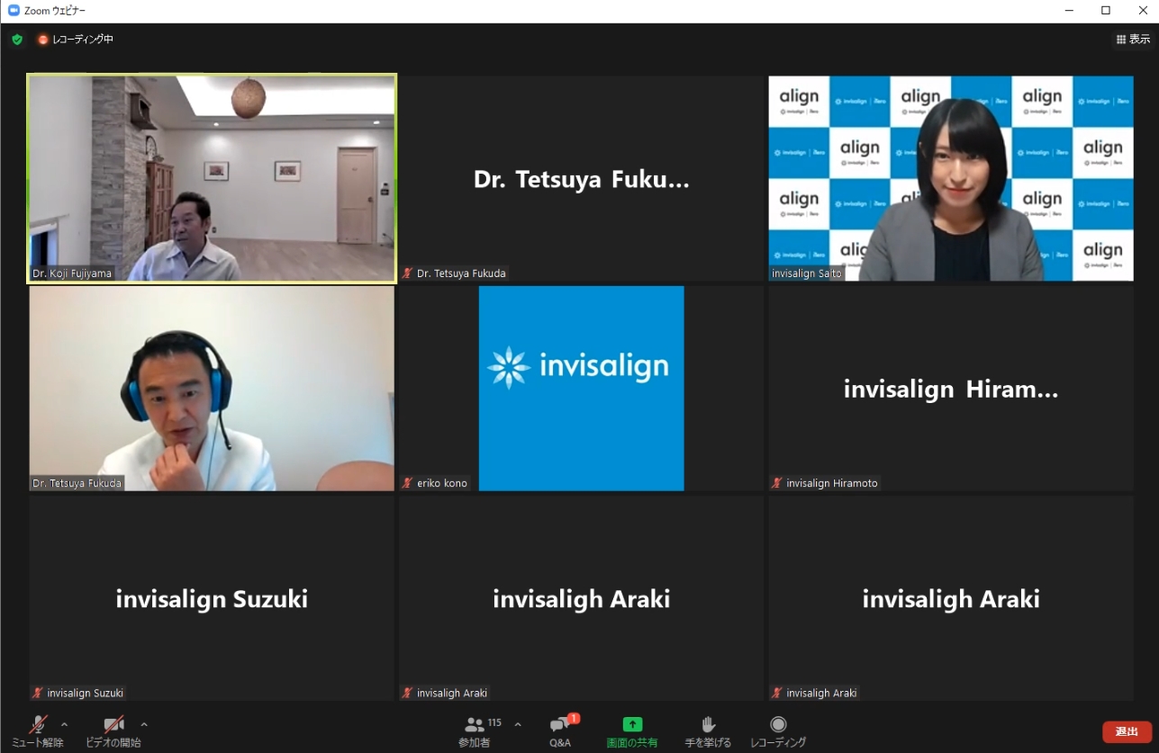Expand video options arrow beside camera
1159x753 pixels.
point(144,724)
